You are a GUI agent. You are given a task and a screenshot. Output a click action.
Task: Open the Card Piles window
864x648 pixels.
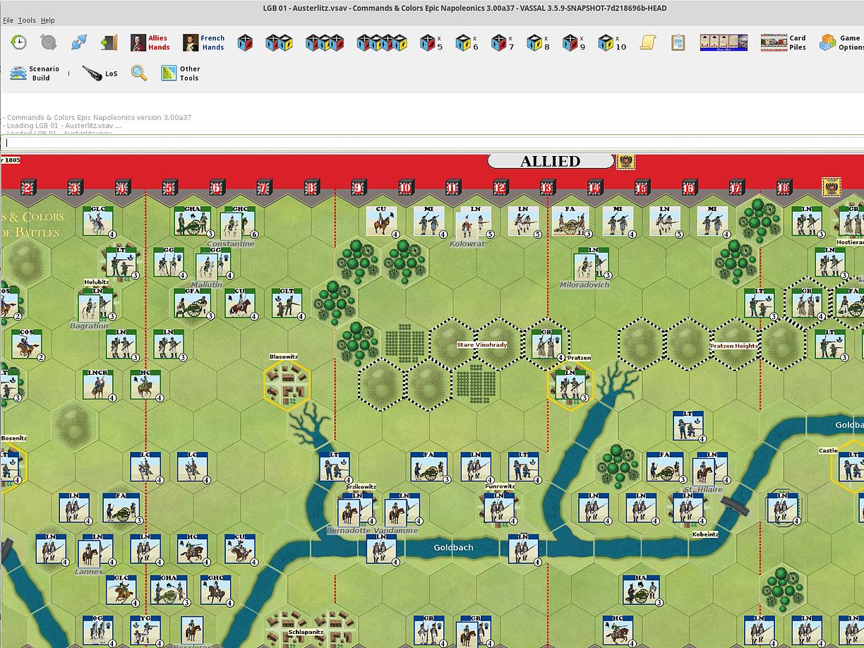pos(774,42)
